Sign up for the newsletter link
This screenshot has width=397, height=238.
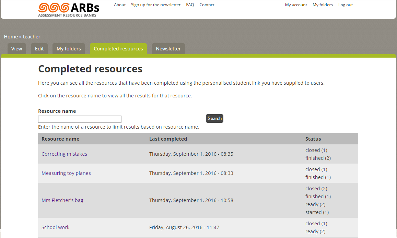[156, 5]
